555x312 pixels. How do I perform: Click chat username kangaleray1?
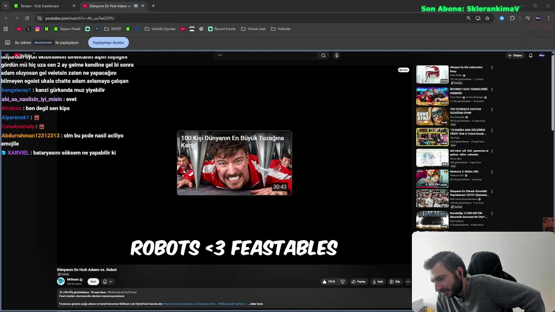16,90
